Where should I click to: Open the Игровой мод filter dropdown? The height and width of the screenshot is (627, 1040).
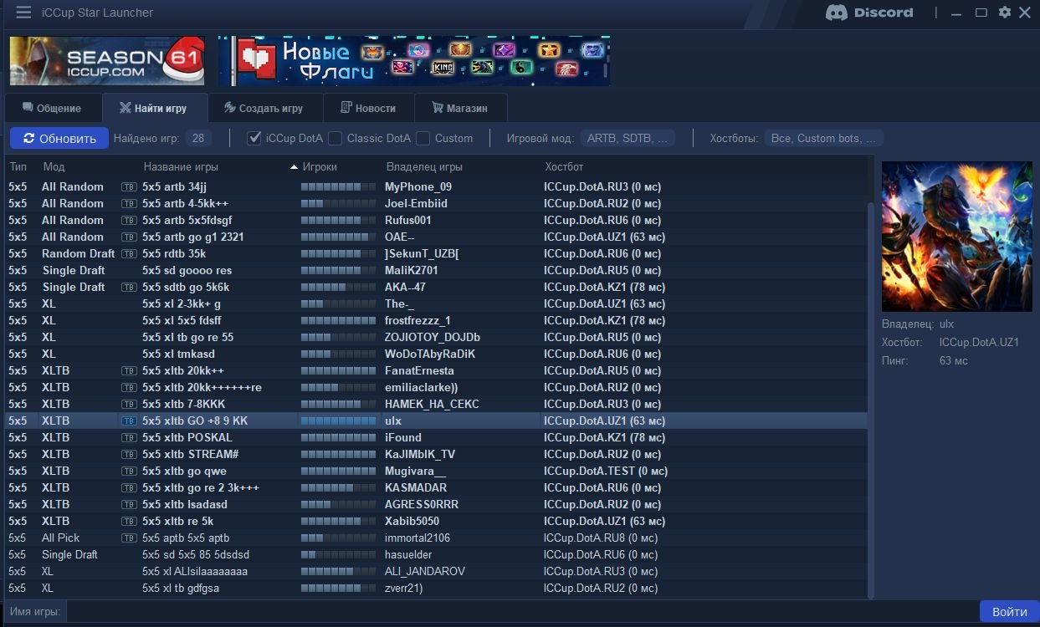click(x=628, y=138)
